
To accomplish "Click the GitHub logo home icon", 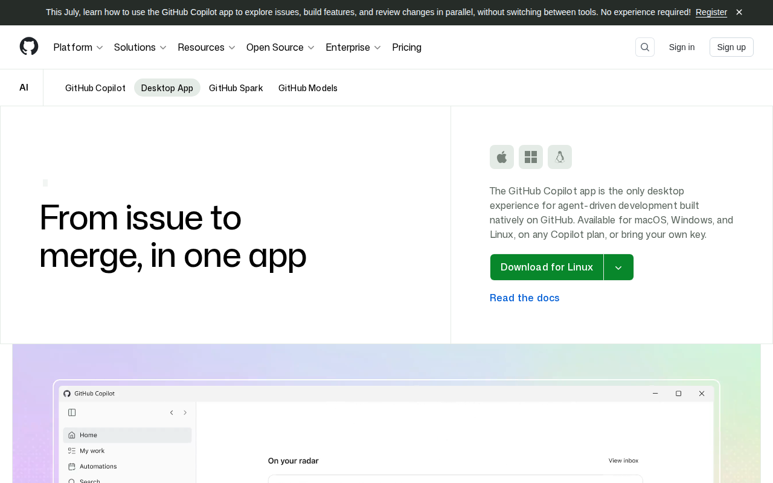I will click(29, 46).
